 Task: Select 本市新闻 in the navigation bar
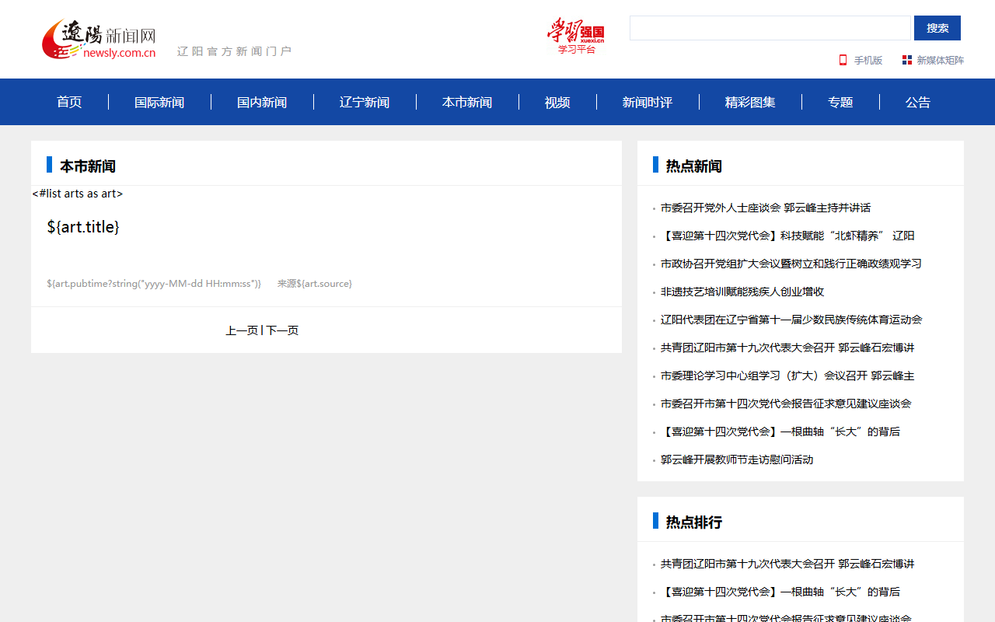[x=467, y=102]
